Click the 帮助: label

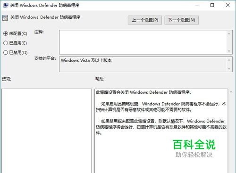click(100, 79)
